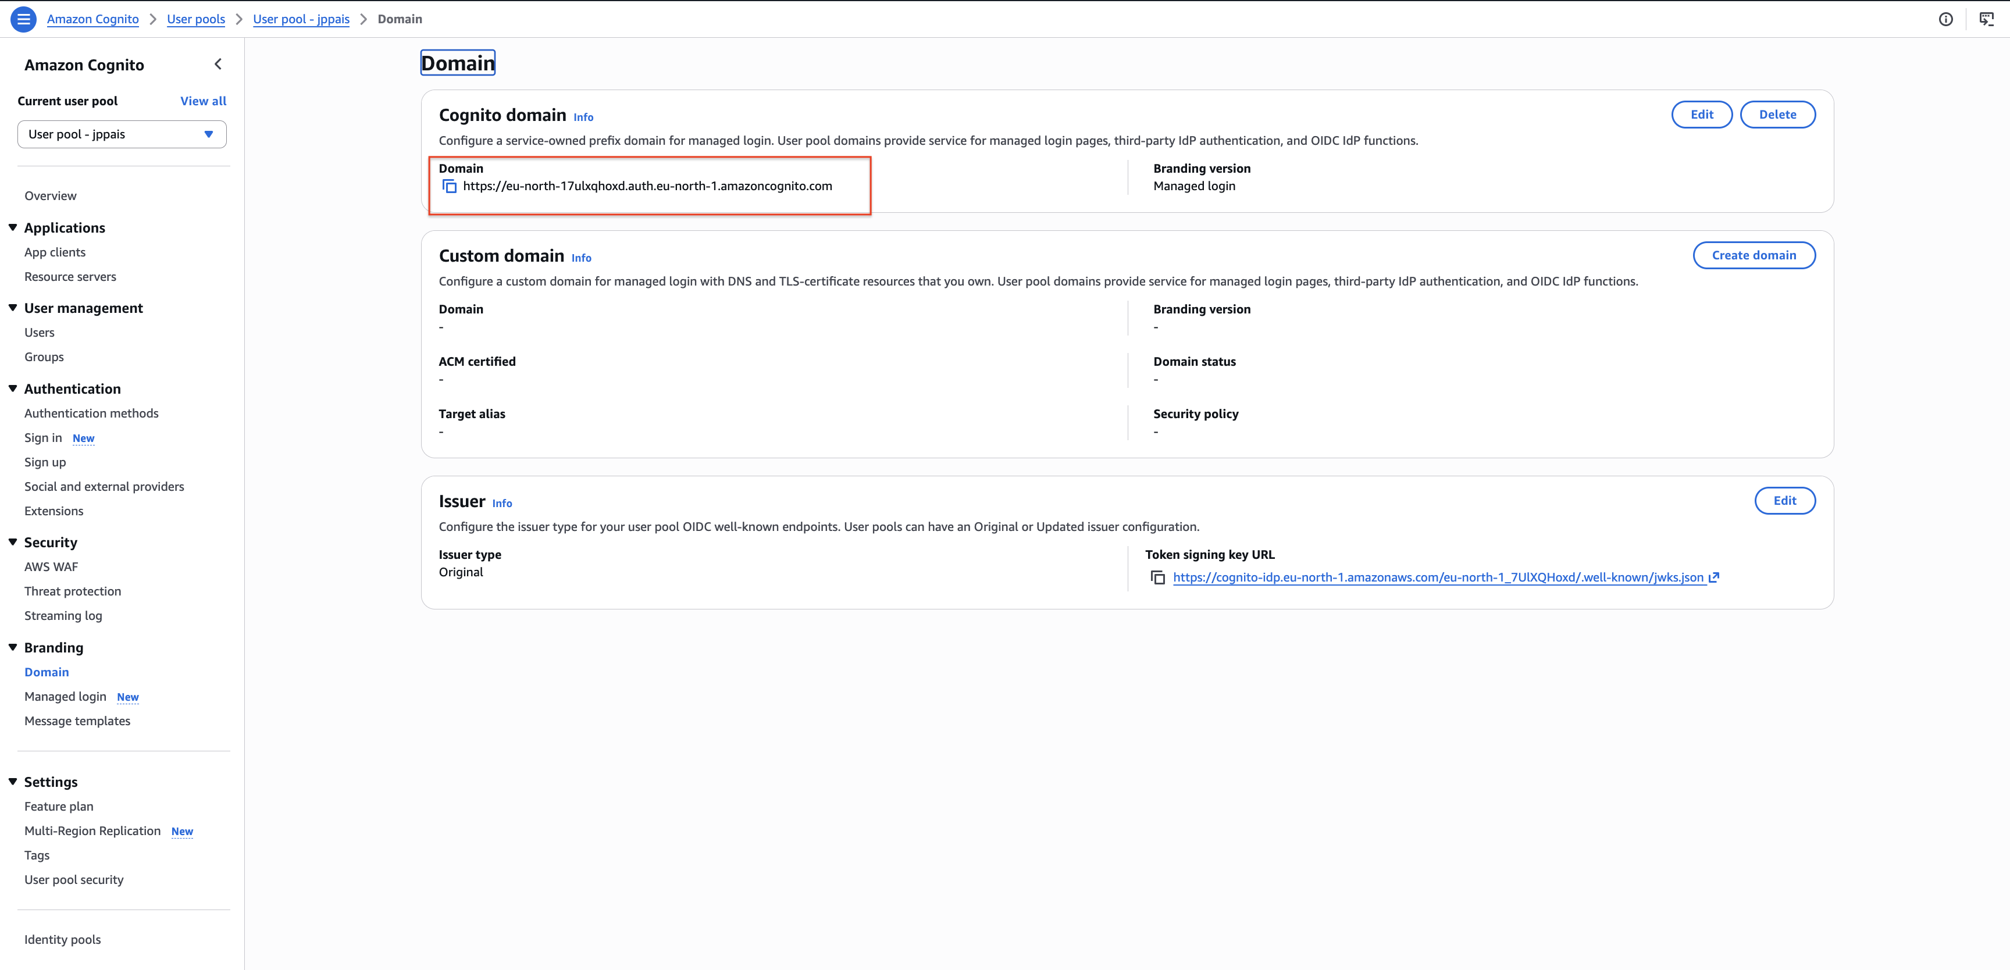Open Feature plan settings

[x=59, y=806]
